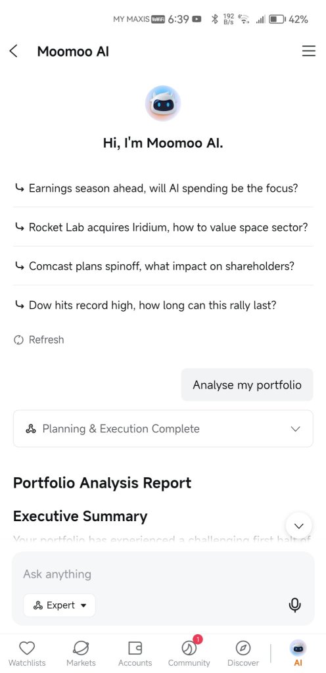
Task: Select the earnings season AI spending question
Action: point(163,188)
